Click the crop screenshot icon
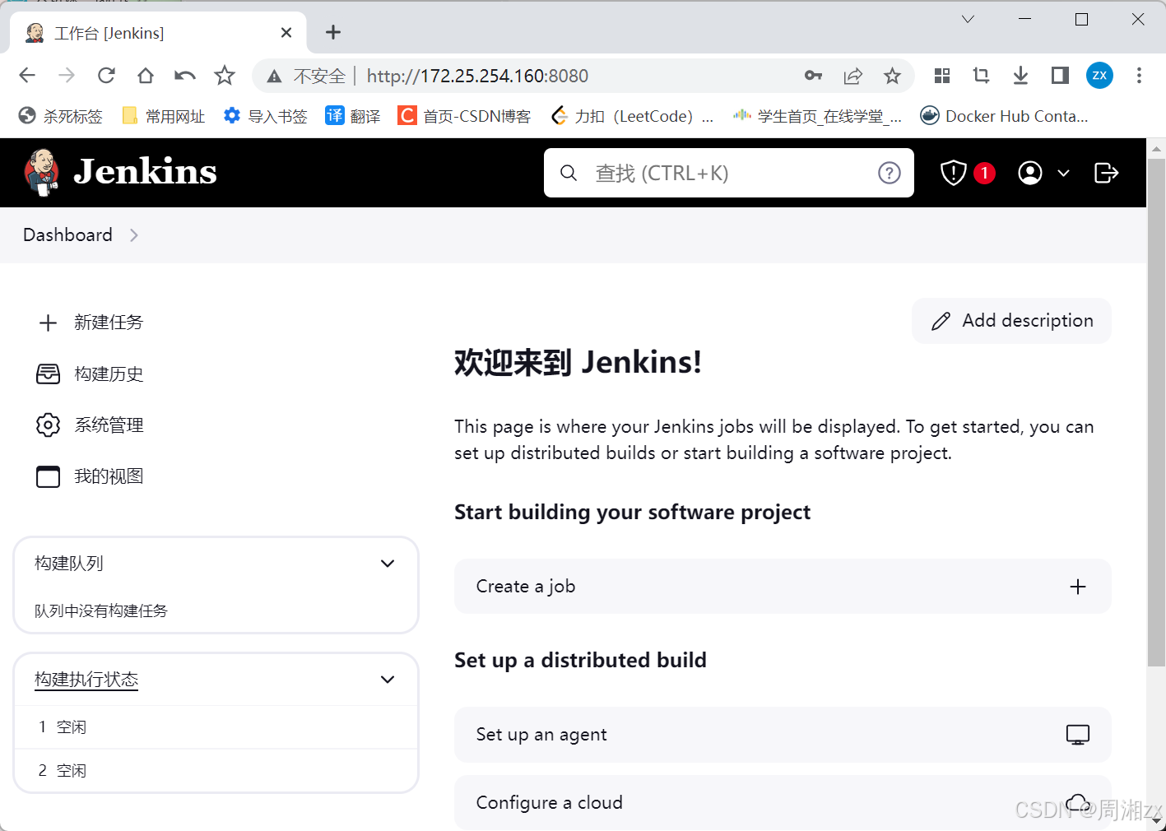Viewport: 1166px width, 831px height. point(981,76)
